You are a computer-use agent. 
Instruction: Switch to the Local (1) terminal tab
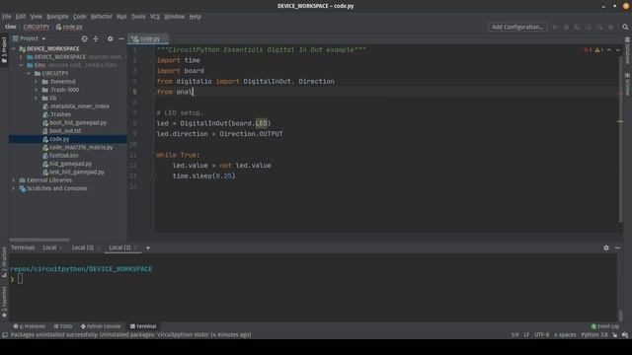click(83, 248)
